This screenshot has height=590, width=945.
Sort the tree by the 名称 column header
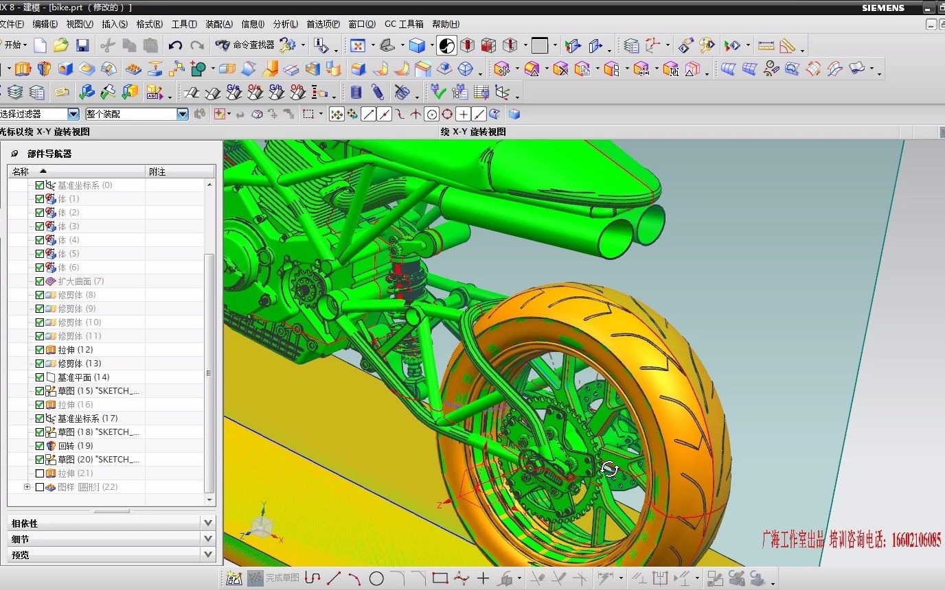[77, 172]
